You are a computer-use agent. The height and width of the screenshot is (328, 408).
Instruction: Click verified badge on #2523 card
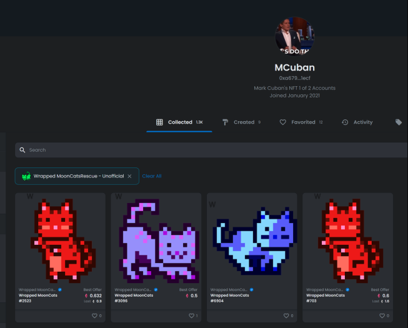60,290
